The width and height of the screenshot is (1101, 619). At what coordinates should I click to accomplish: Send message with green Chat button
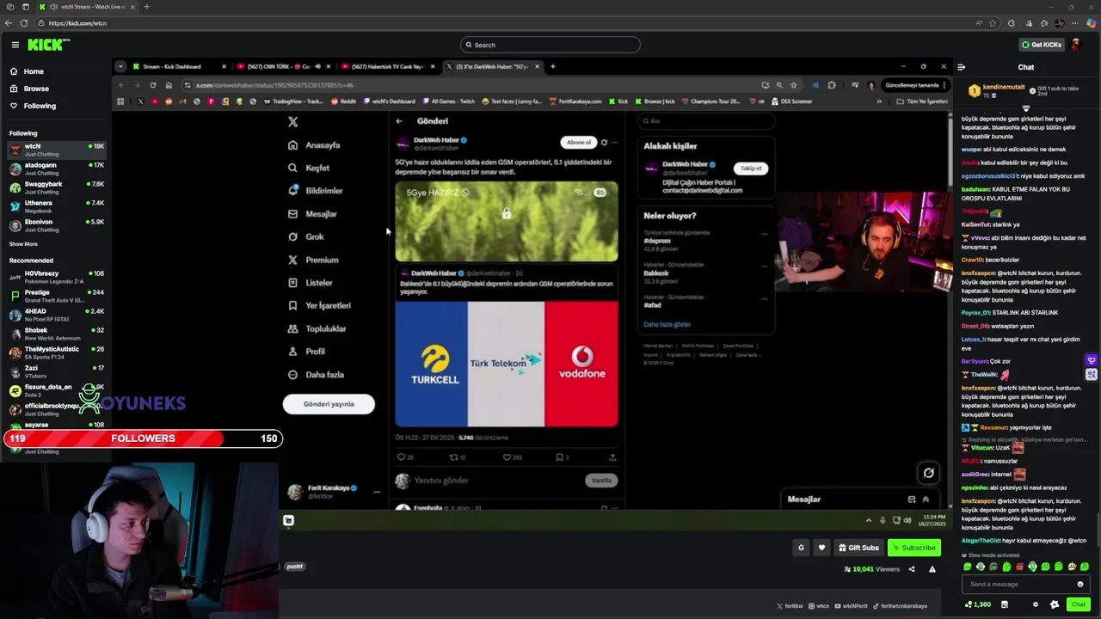(x=1078, y=604)
